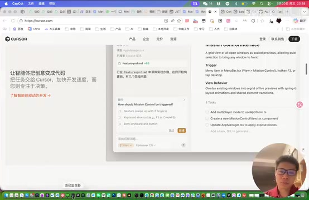Reload the page with the refresh icon

[x=13, y=21]
